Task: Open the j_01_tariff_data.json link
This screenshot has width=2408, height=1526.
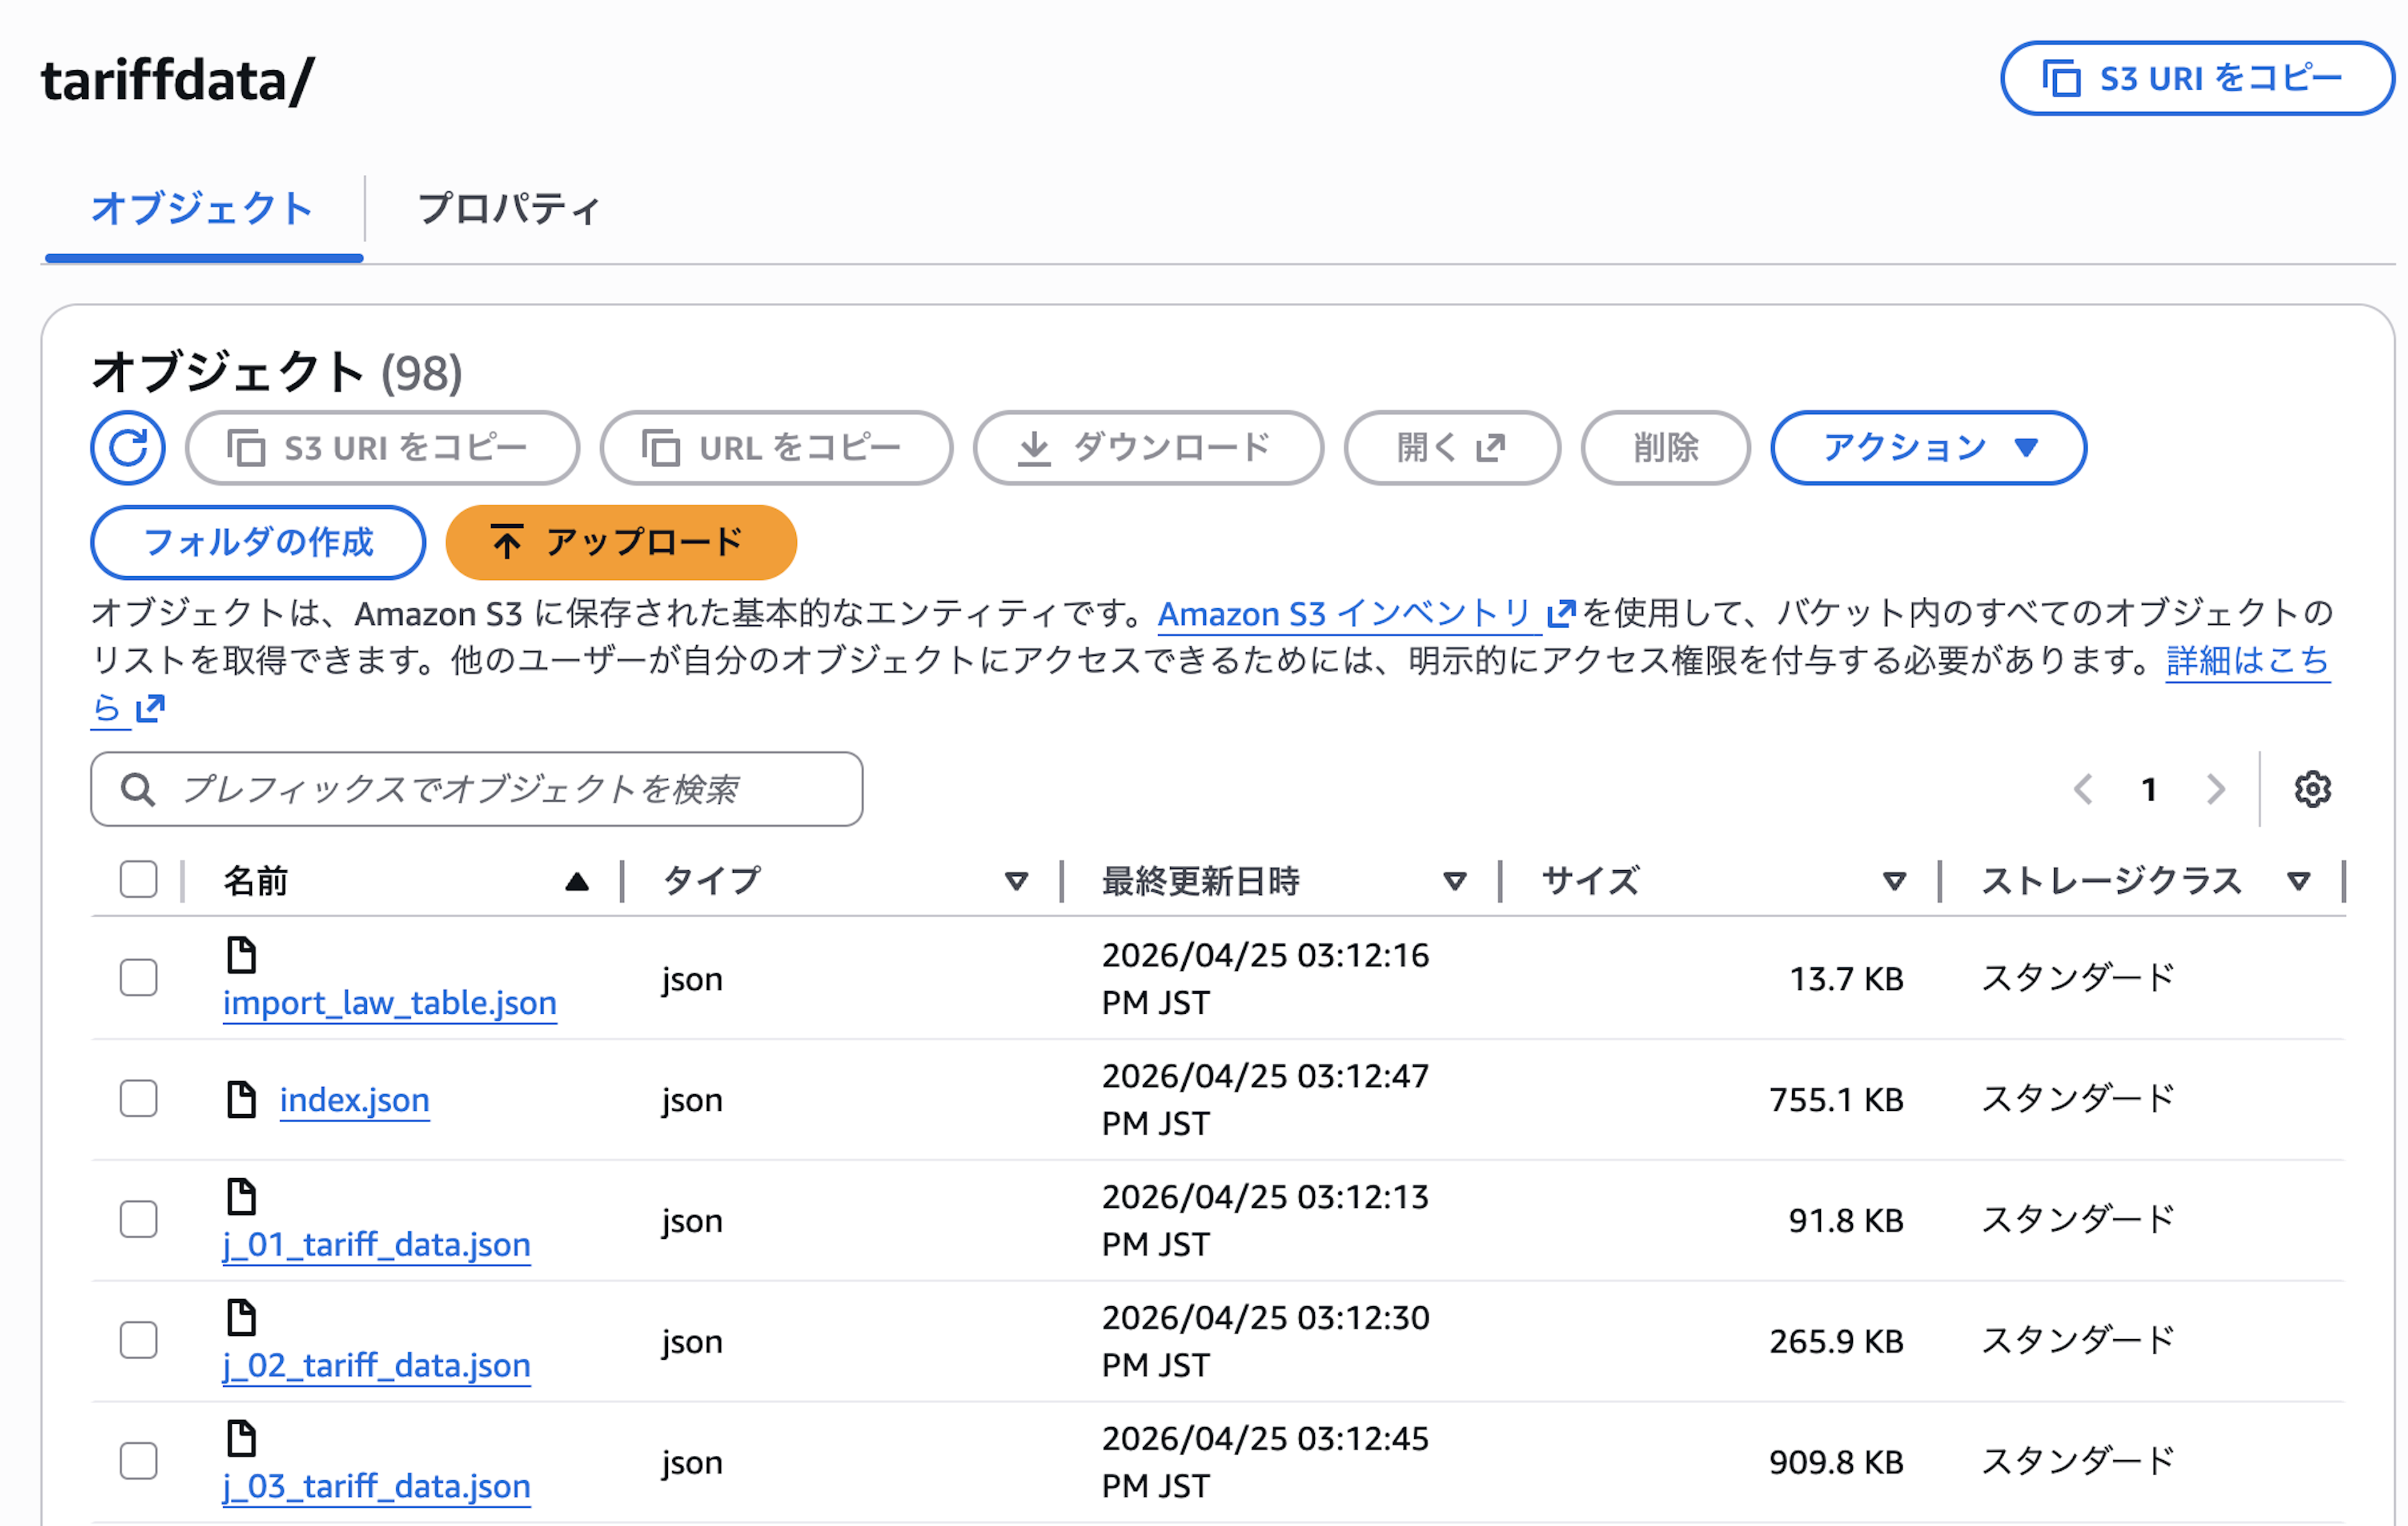Action: 376,1245
